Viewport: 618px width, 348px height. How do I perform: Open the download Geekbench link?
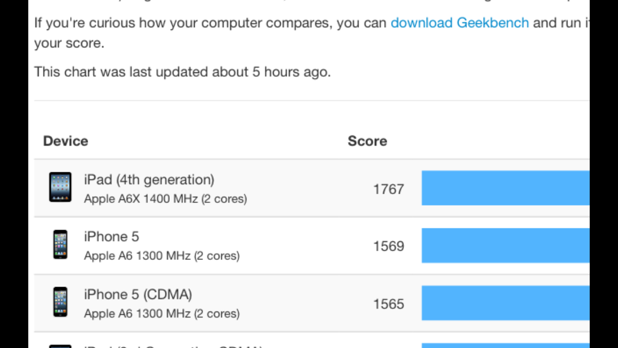pos(460,23)
